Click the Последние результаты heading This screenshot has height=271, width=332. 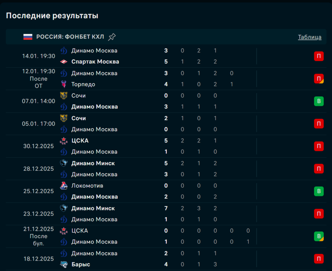coord(52,16)
